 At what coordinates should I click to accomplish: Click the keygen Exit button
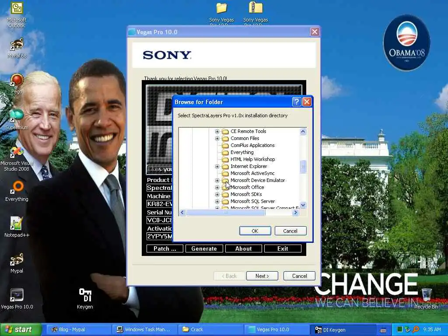283,248
